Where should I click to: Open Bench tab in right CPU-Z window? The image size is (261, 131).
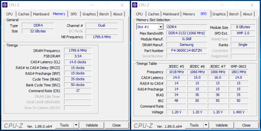coord(234,14)
